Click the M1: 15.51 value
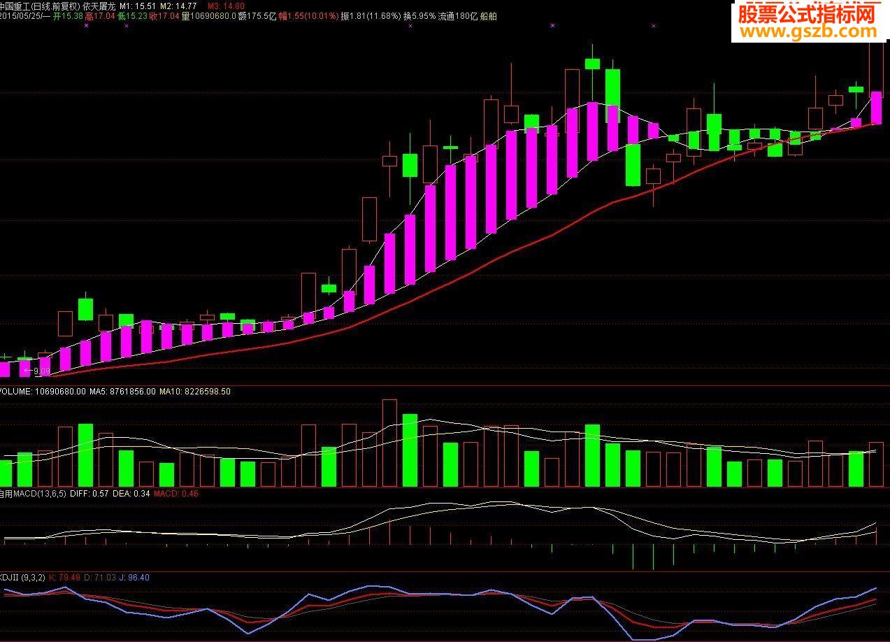Screen dimensions: 890x642 tap(137, 6)
